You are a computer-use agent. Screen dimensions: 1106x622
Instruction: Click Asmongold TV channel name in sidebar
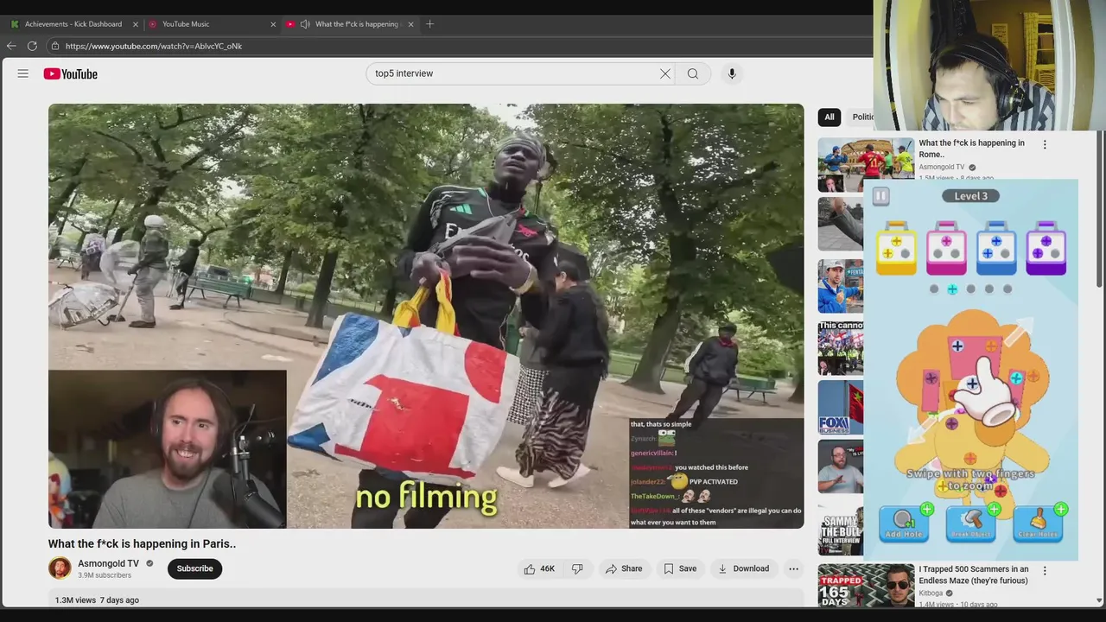(x=942, y=168)
